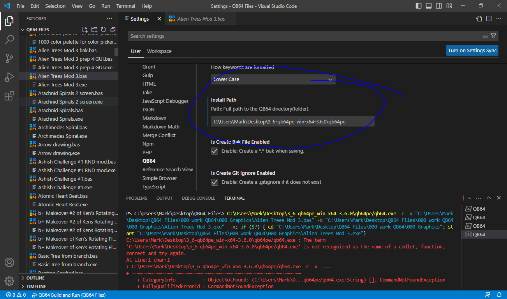Viewport: 507px width, 299px height.
Task: Open the settings filter funnel
Action: click(x=493, y=36)
